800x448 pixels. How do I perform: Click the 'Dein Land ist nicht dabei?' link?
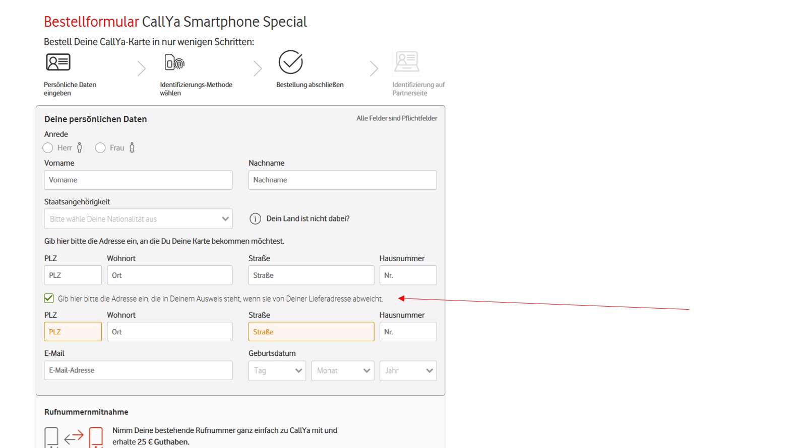[308, 219]
